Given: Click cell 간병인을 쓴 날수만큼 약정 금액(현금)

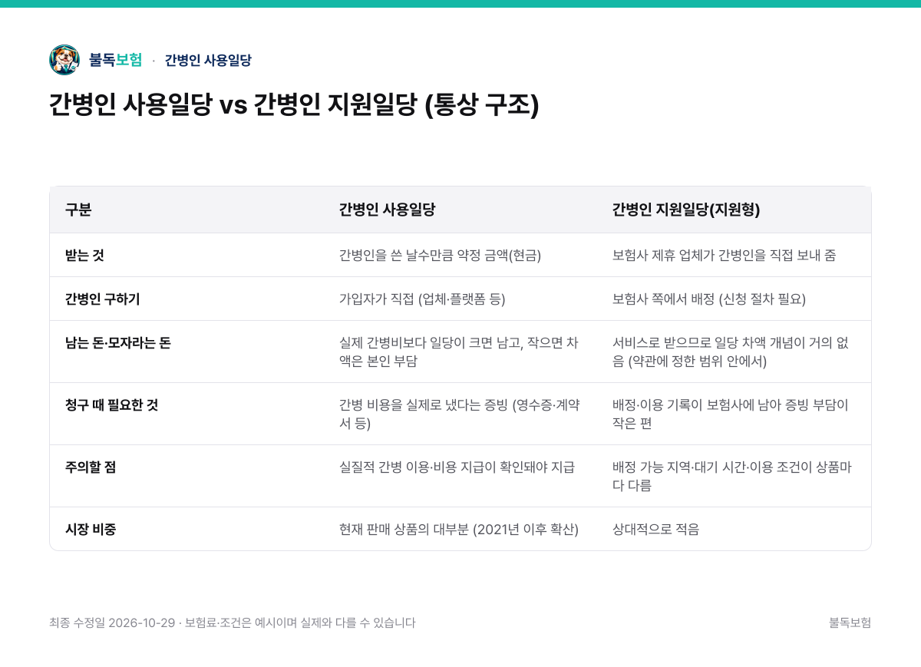Looking at the screenshot, I should [x=440, y=255].
